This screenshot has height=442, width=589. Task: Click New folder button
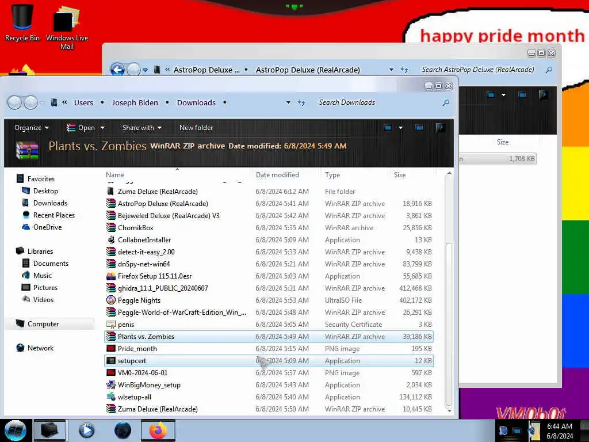point(196,128)
